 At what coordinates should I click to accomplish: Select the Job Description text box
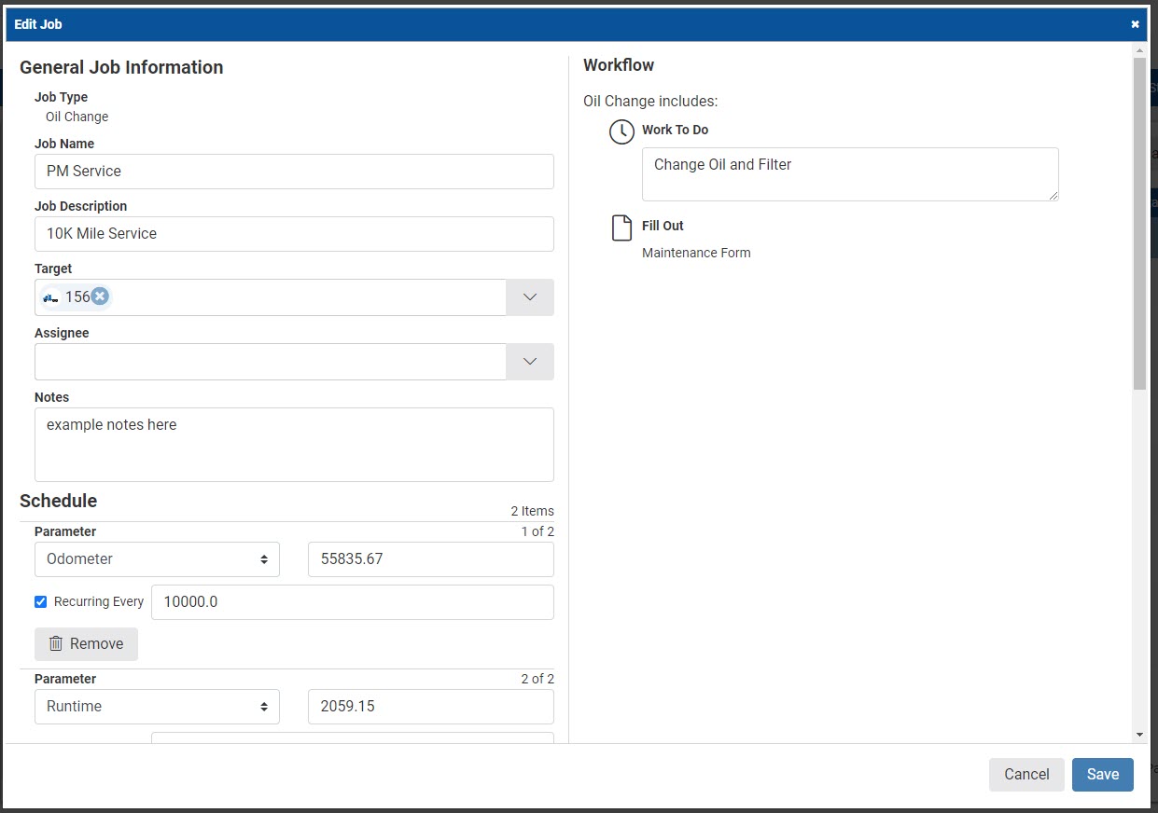click(294, 233)
